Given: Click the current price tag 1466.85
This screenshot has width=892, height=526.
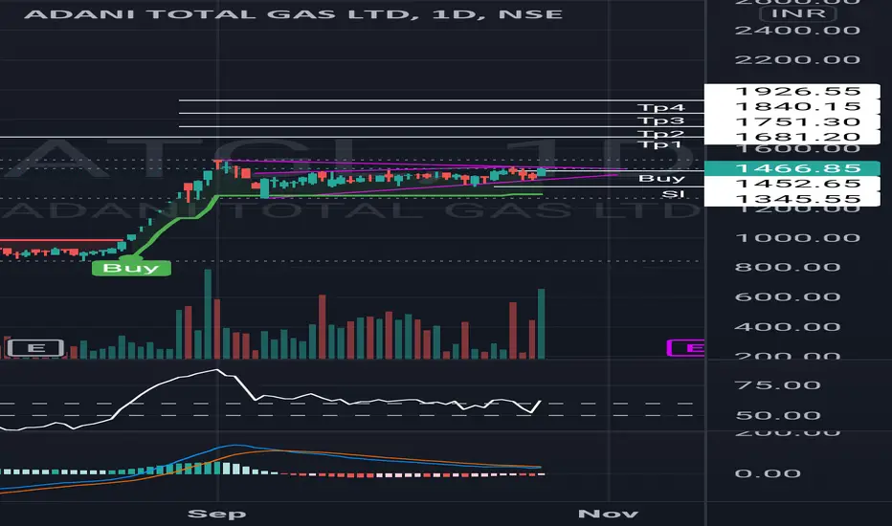Looking at the screenshot, I should (792, 168).
